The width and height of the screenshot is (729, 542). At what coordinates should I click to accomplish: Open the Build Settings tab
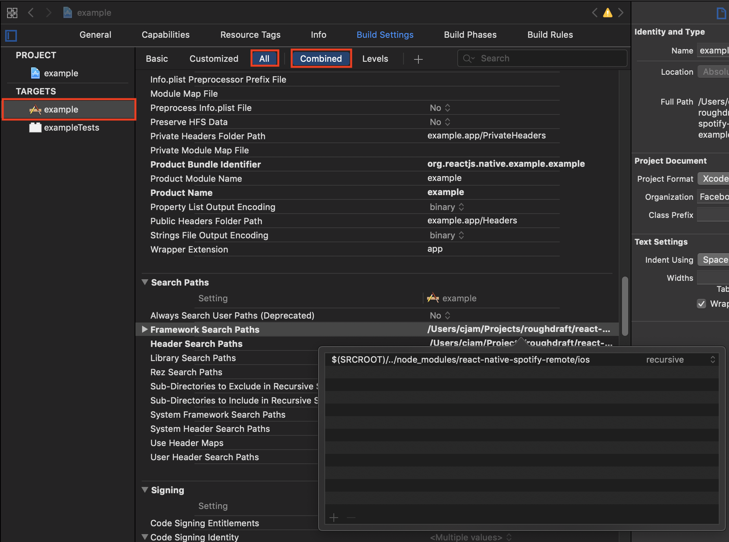[x=385, y=35]
